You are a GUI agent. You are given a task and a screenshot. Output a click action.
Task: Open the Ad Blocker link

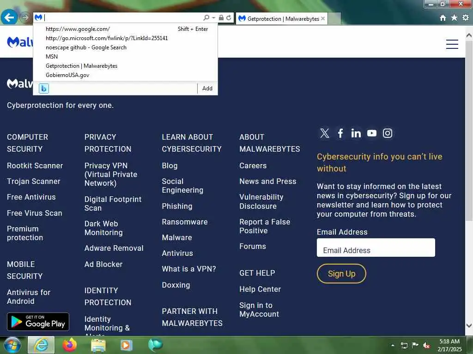pos(103,264)
